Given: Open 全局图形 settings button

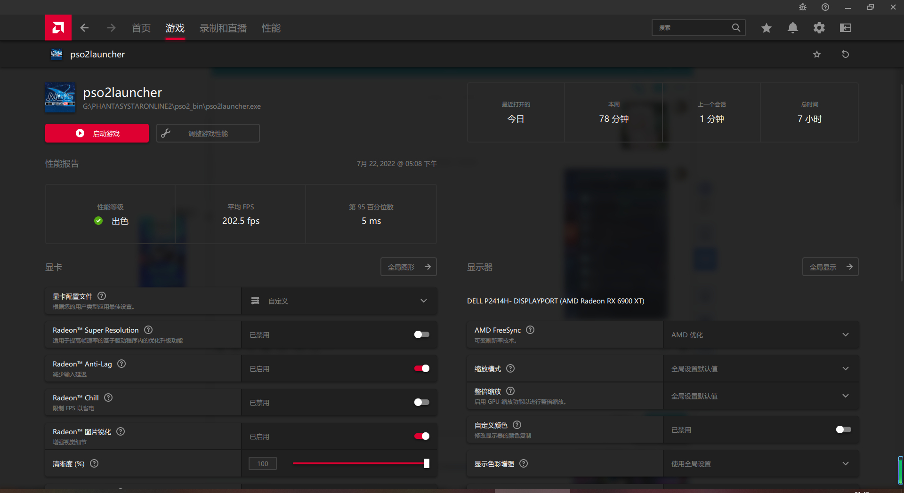Looking at the screenshot, I should click(x=409, y=267).
